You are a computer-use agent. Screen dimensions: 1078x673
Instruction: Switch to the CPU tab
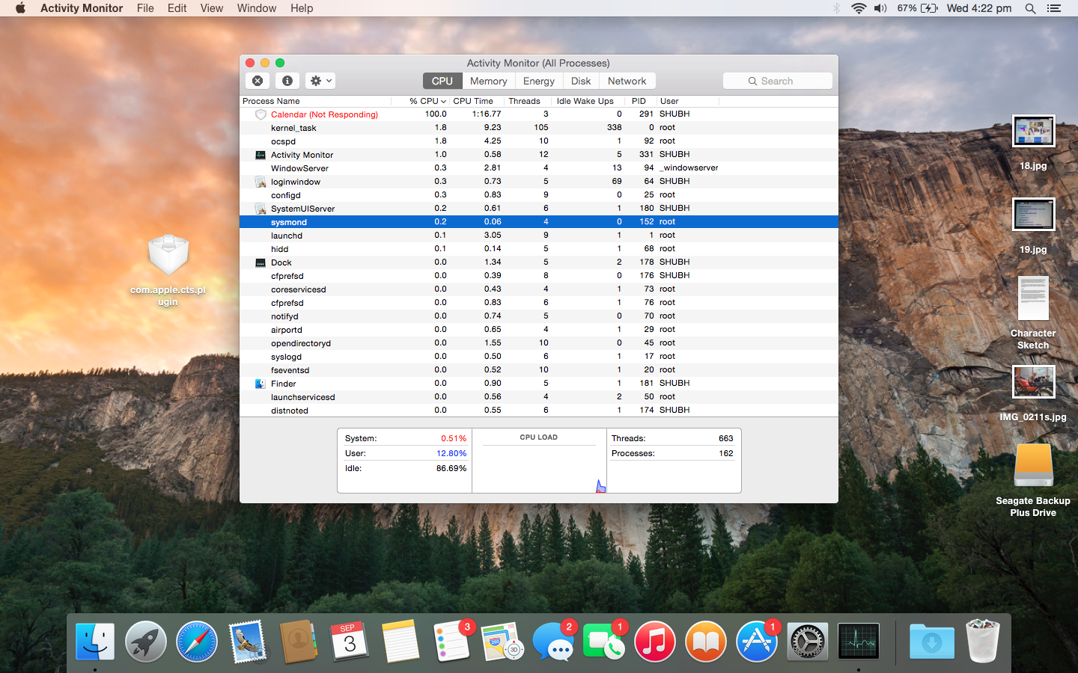pyautogui.click(x=442, y=81)
